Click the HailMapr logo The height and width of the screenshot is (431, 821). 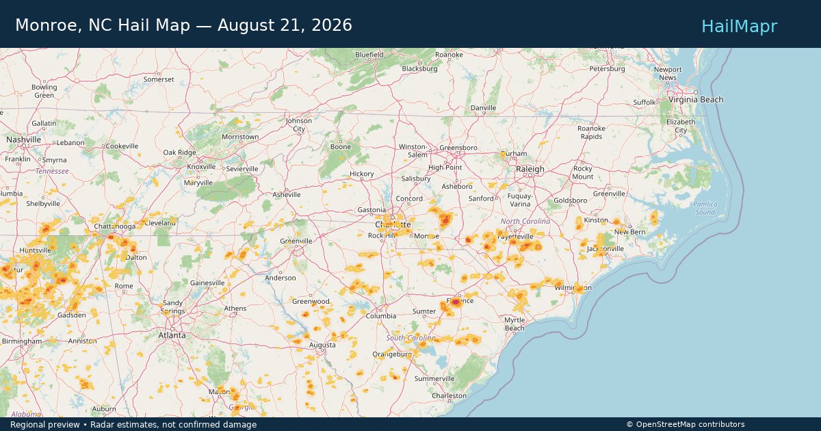739,26
